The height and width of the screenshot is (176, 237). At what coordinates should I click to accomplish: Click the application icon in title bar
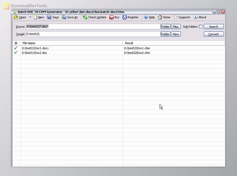(15, 12)
